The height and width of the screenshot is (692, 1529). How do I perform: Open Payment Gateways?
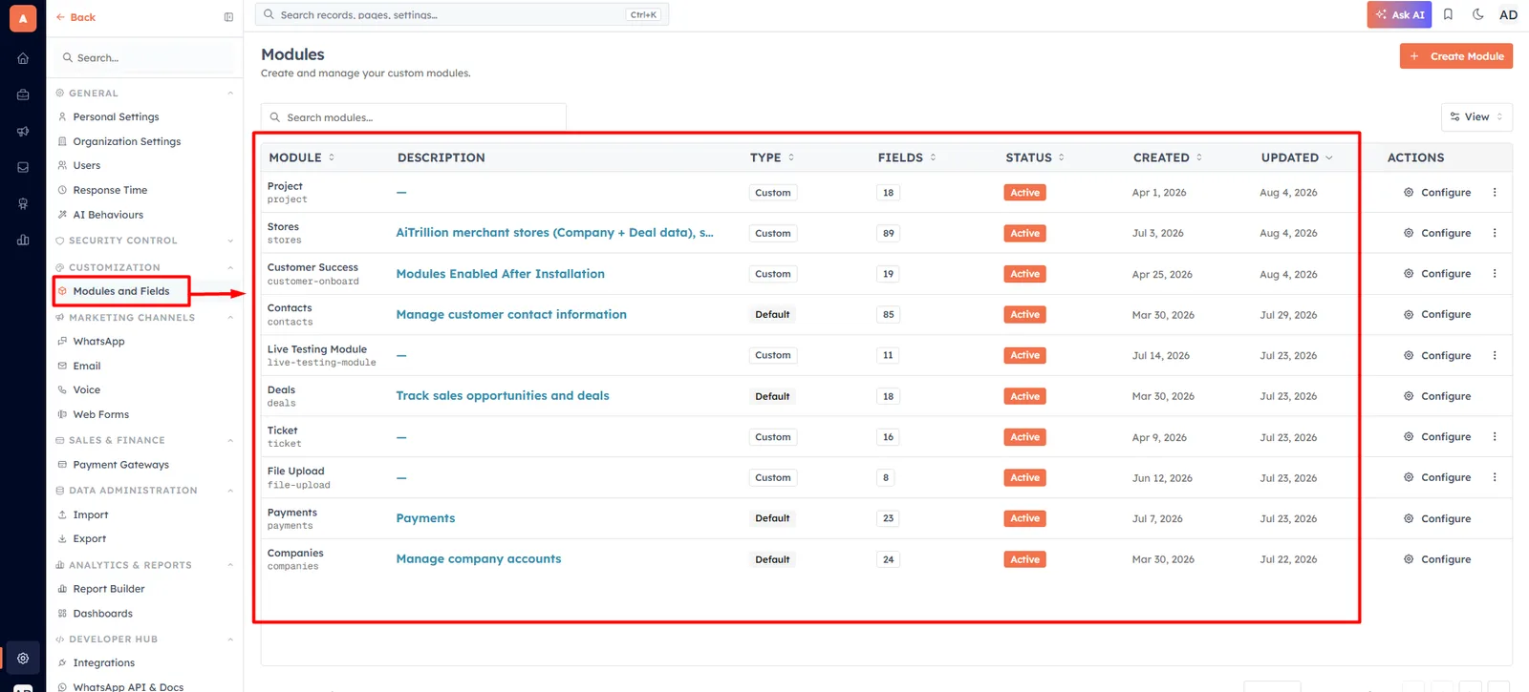point(120,465)
